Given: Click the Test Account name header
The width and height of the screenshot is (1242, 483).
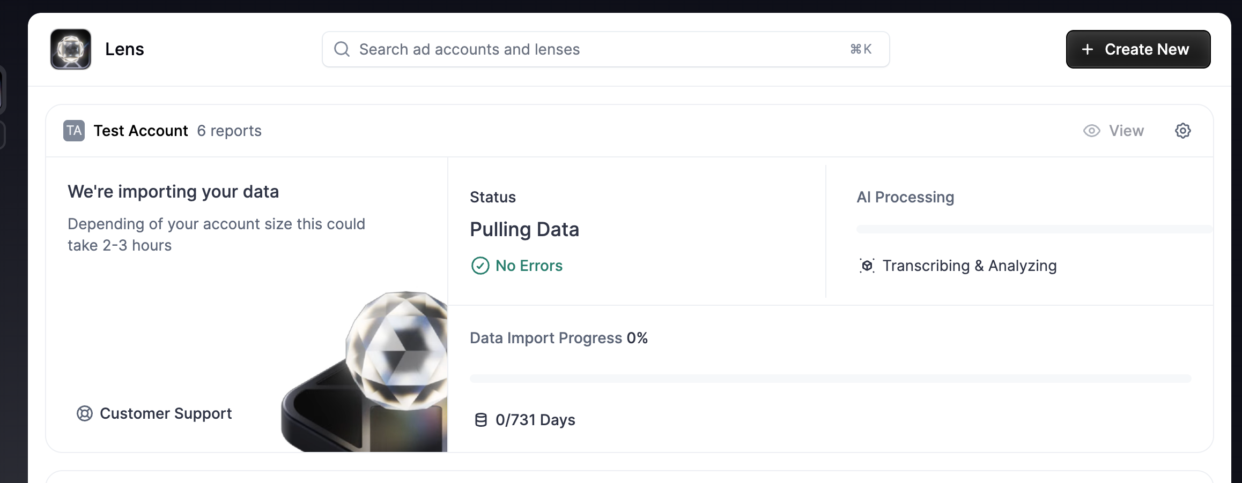Looking at the screenshot, I should coord(141,131).
